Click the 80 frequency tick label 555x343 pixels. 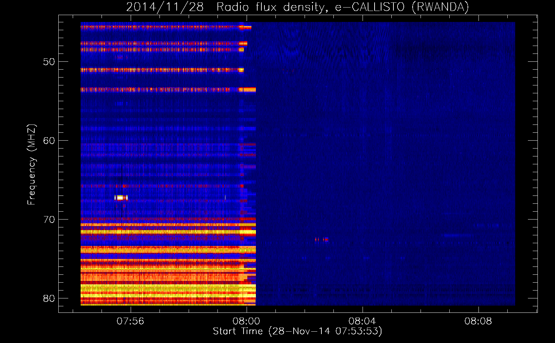[49, 298]
